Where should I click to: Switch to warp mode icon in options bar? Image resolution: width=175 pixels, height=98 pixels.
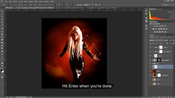point(92,5)
